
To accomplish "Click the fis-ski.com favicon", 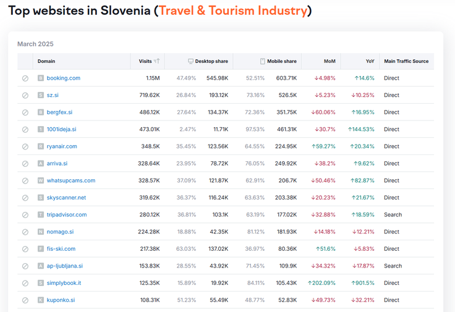I will pos(41,249).
